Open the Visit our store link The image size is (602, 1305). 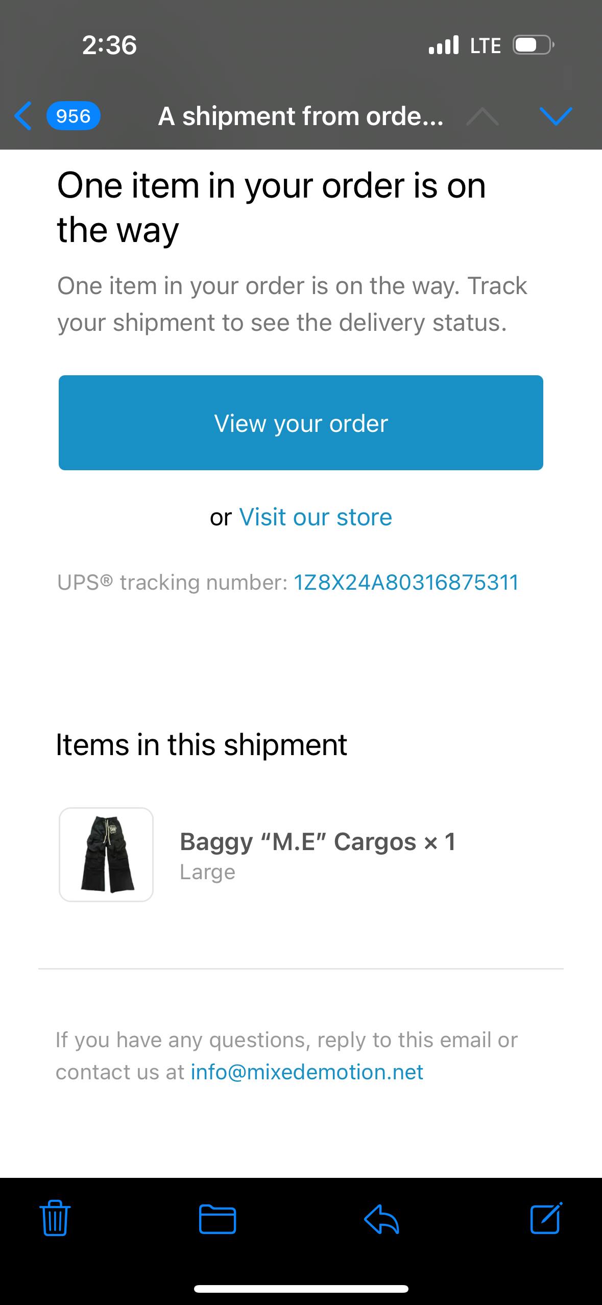tap(316, 517)
